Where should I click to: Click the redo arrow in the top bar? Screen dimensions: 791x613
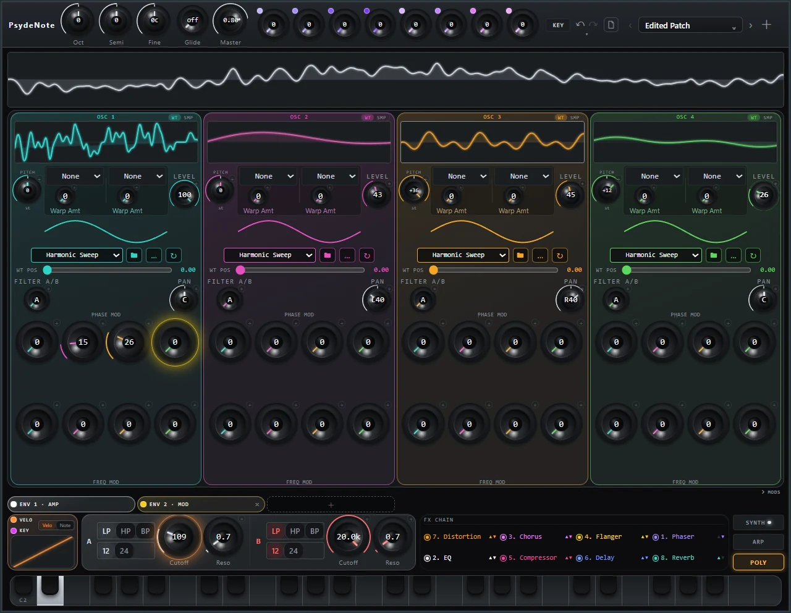coord(593,25)
